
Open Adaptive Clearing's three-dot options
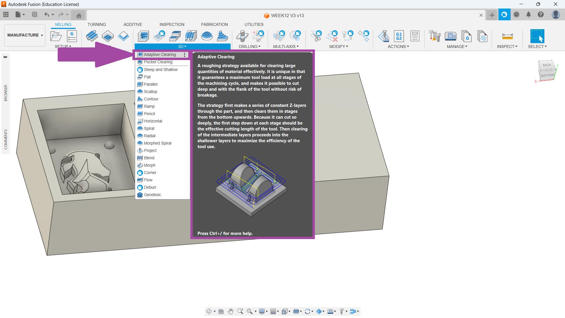185,55
